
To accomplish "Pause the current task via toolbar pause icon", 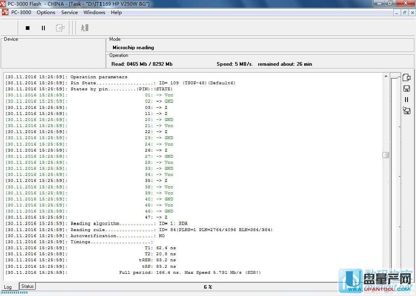I will (43, 28).
